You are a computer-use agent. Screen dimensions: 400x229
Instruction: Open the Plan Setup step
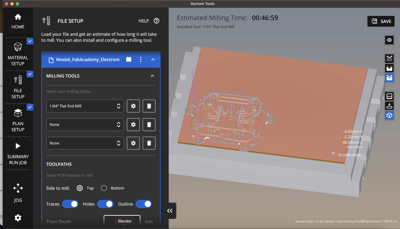[18, 120]
